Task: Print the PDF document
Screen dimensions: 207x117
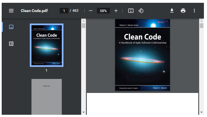Action: pyautogui.click(x=183, y=11)
